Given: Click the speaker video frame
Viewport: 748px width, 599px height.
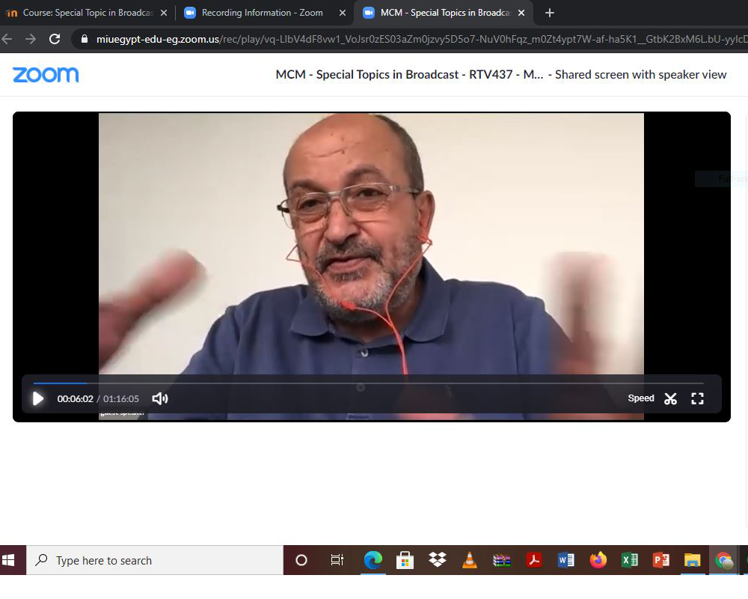Looking at the screenshot, I should pos(371,247).
